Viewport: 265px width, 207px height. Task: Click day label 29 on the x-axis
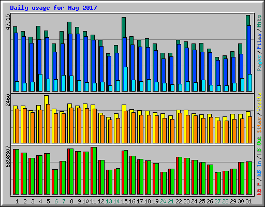click(x=233, y=201)
